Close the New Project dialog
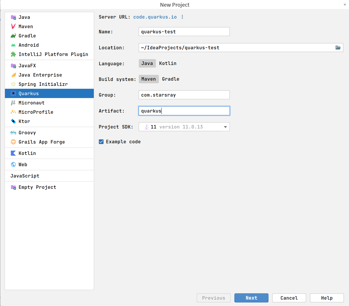 coord(345,5)
